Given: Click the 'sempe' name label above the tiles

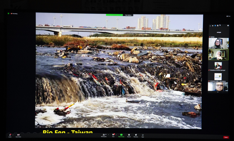Looking at the screenshot, I should pos(219,32).
